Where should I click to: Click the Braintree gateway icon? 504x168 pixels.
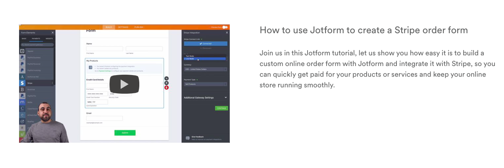coord(22,89)
